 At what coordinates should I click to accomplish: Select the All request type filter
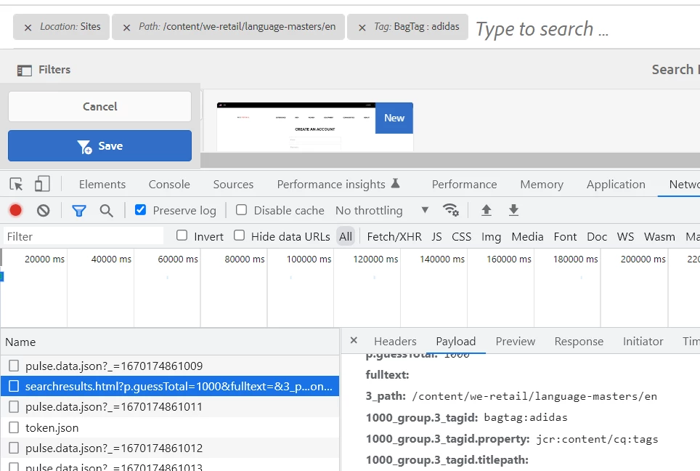pos(346,236)
